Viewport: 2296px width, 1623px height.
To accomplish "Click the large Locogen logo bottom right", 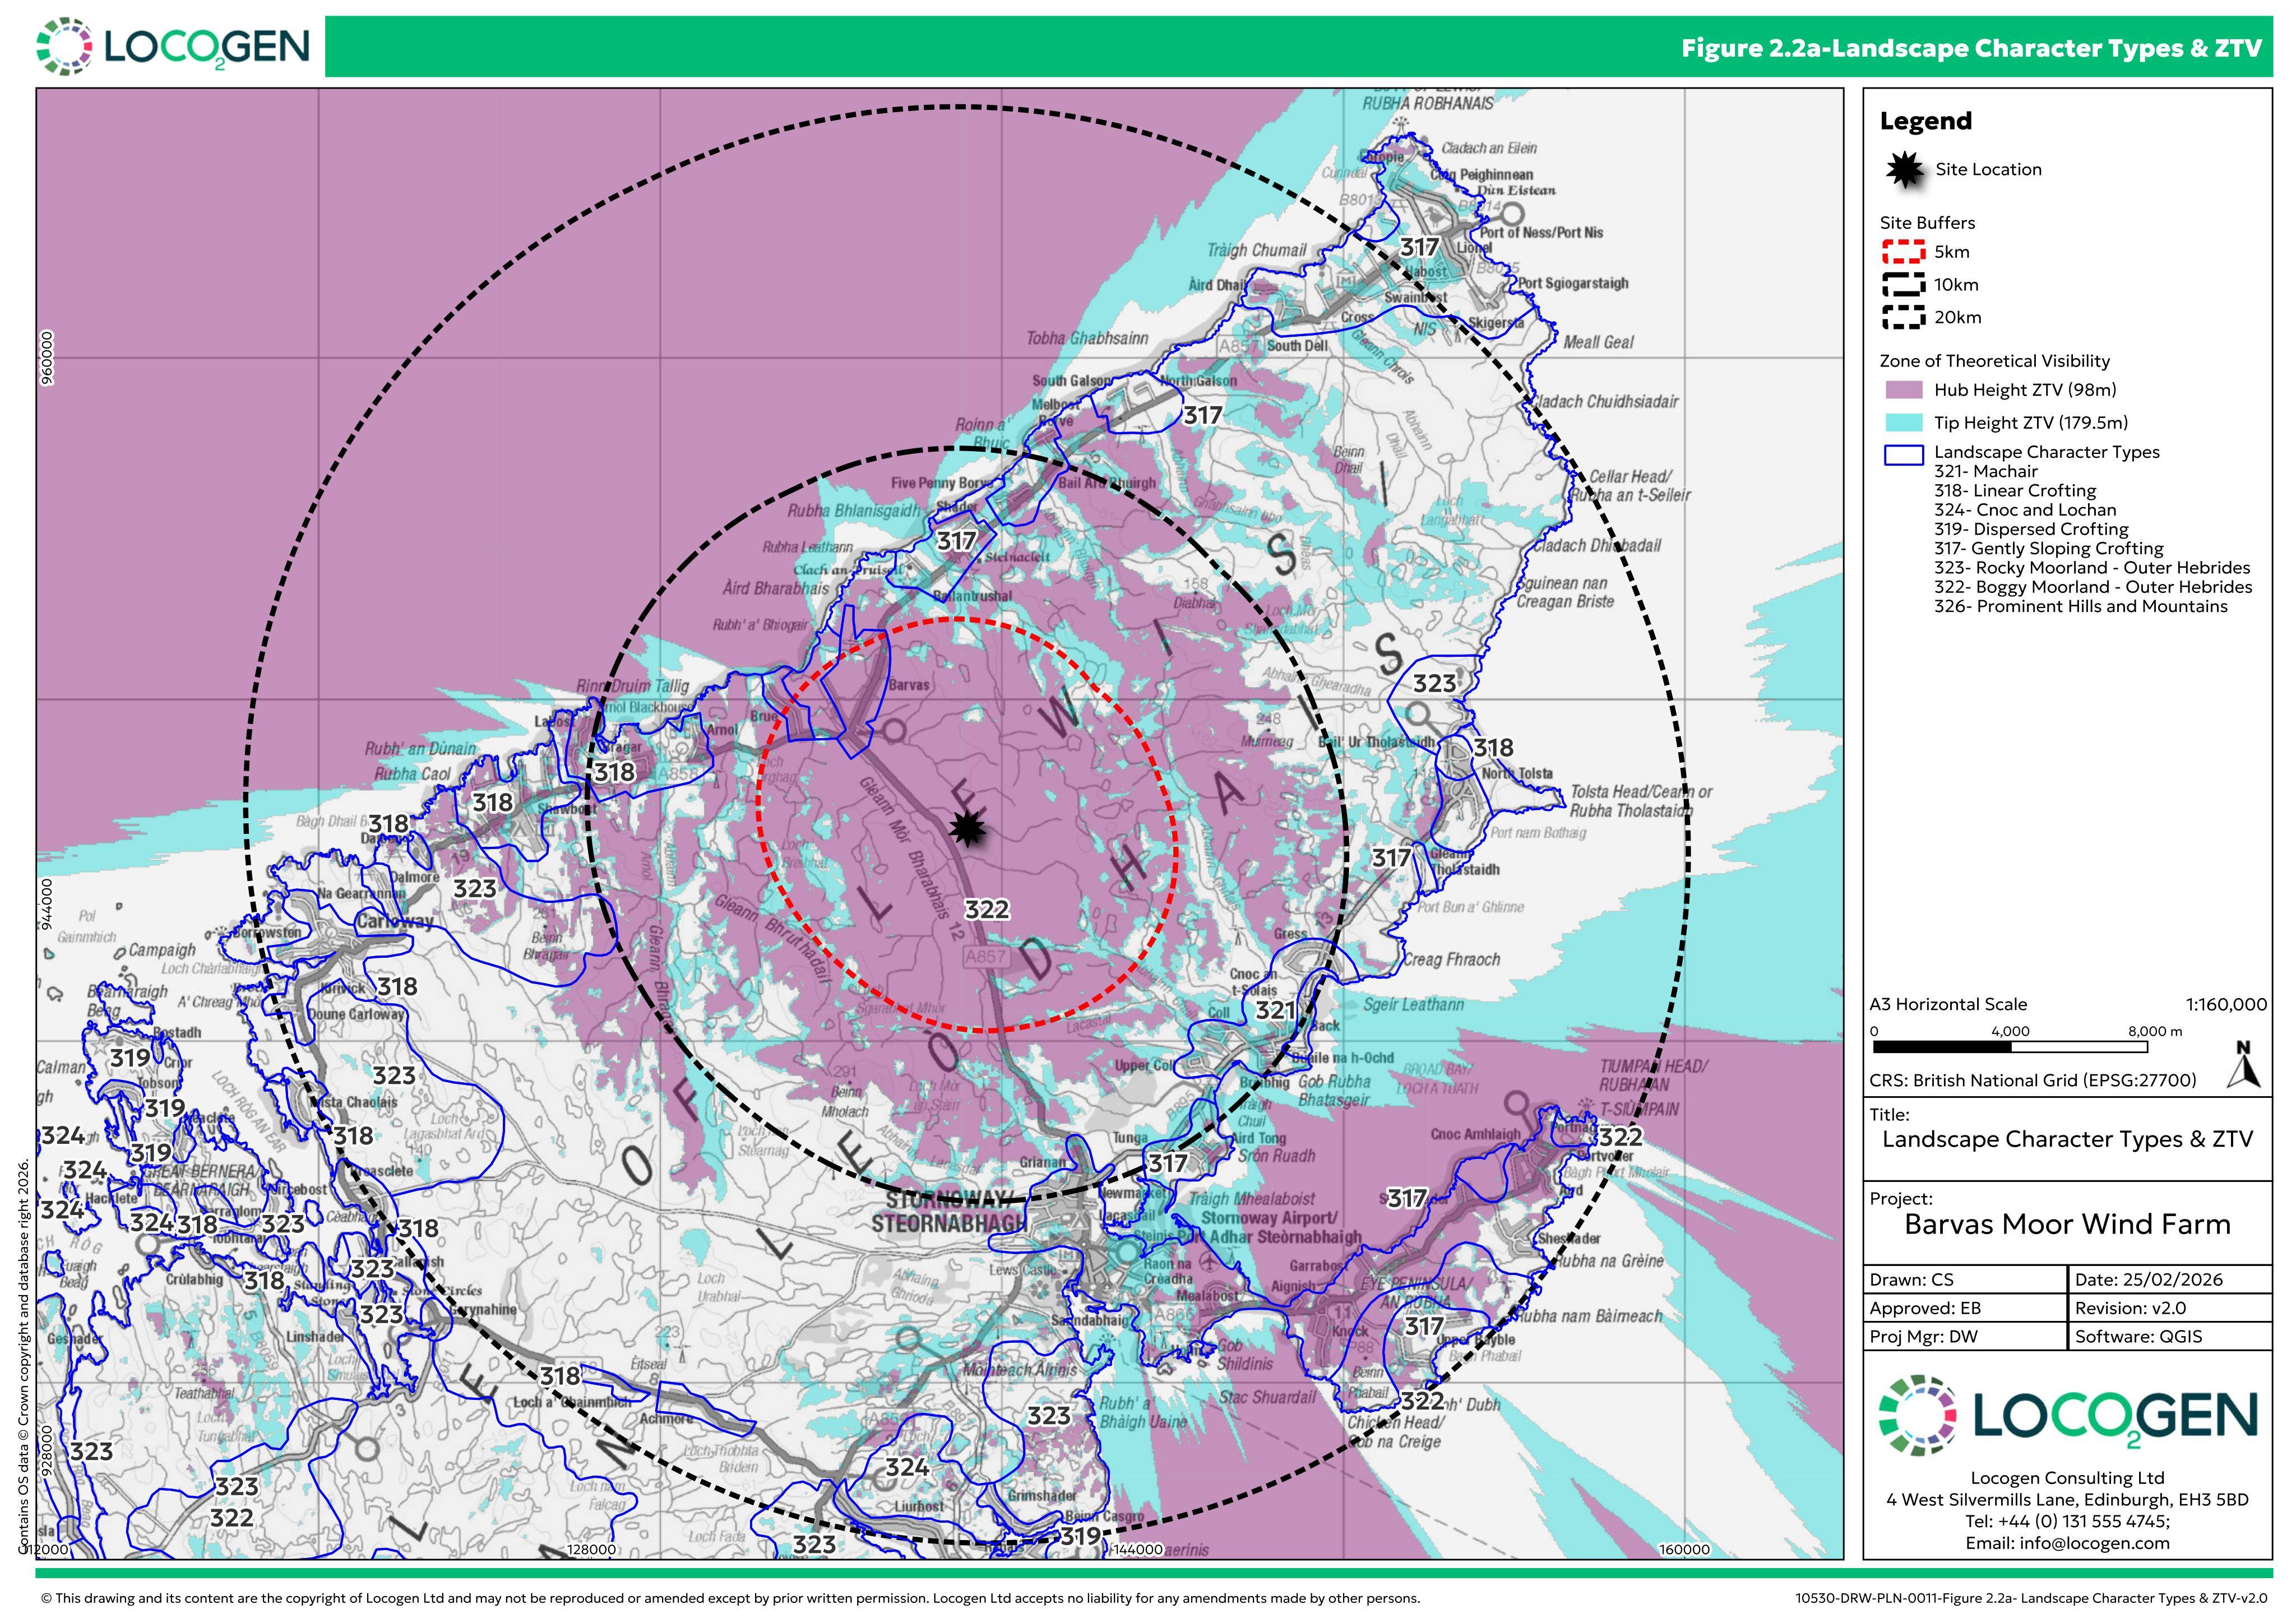I will coord(2067,1413).
